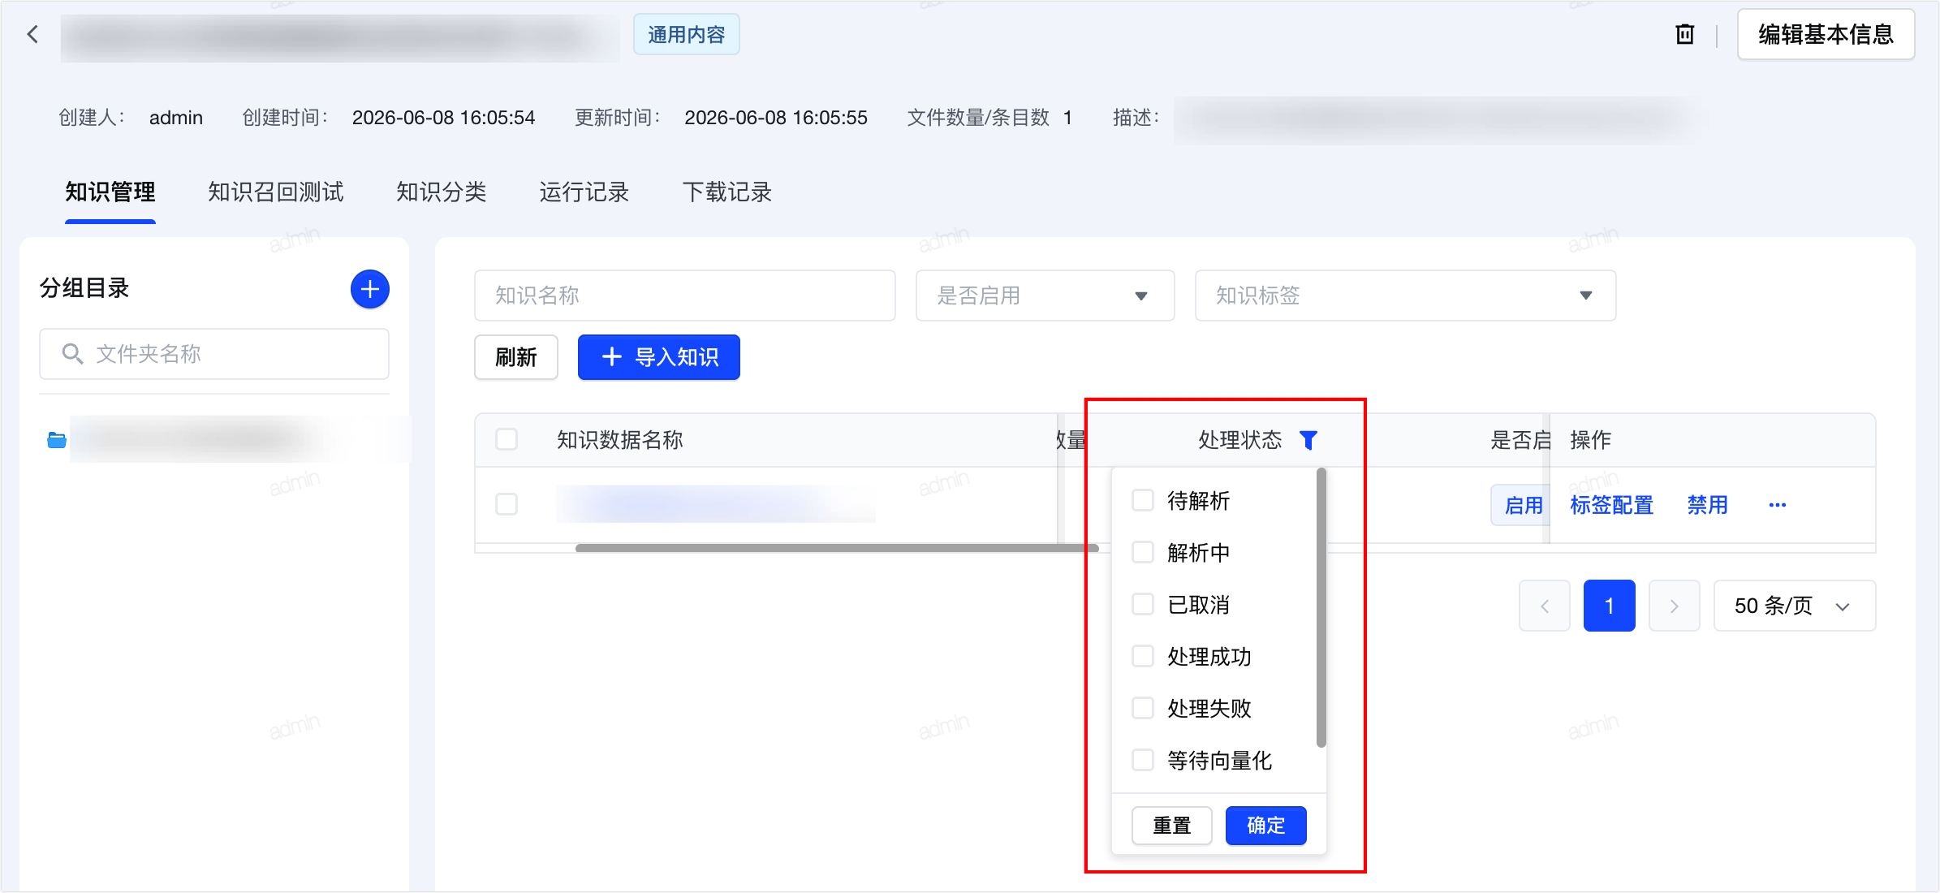Click update time 2026-06-08 16:05:55
Viewport: 1940px width, 893px height.
776,118
